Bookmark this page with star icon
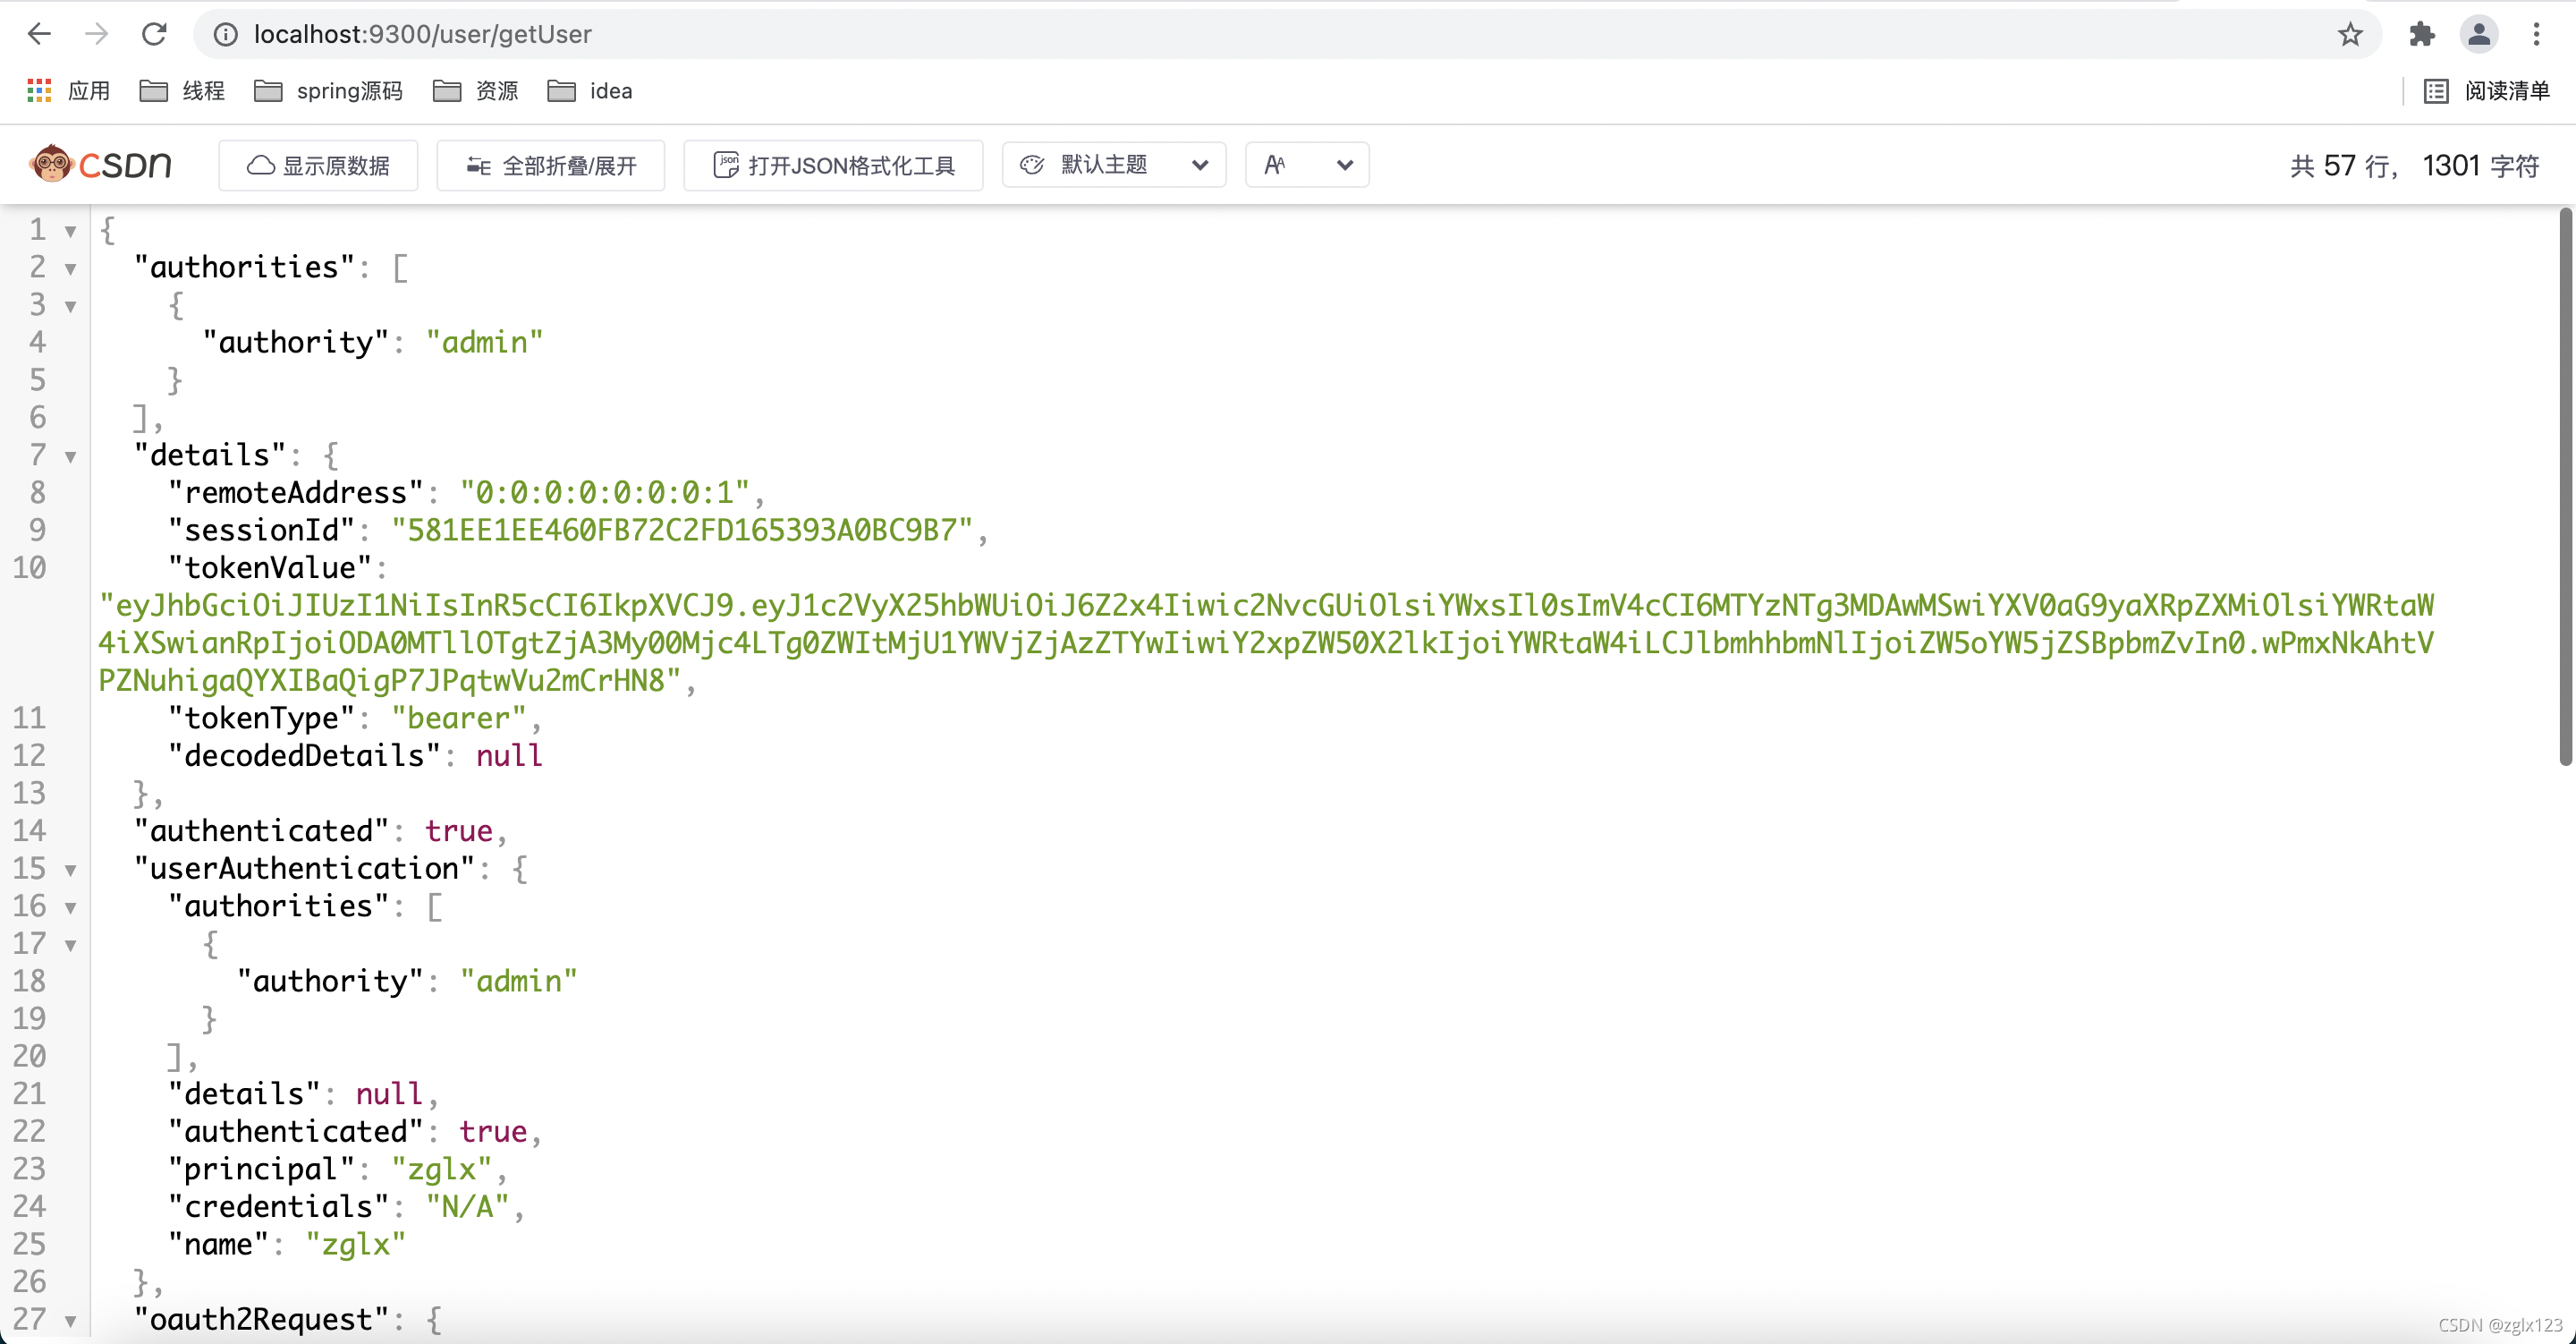The height and width of the screenshot is (1344, 2576). 2350,34
